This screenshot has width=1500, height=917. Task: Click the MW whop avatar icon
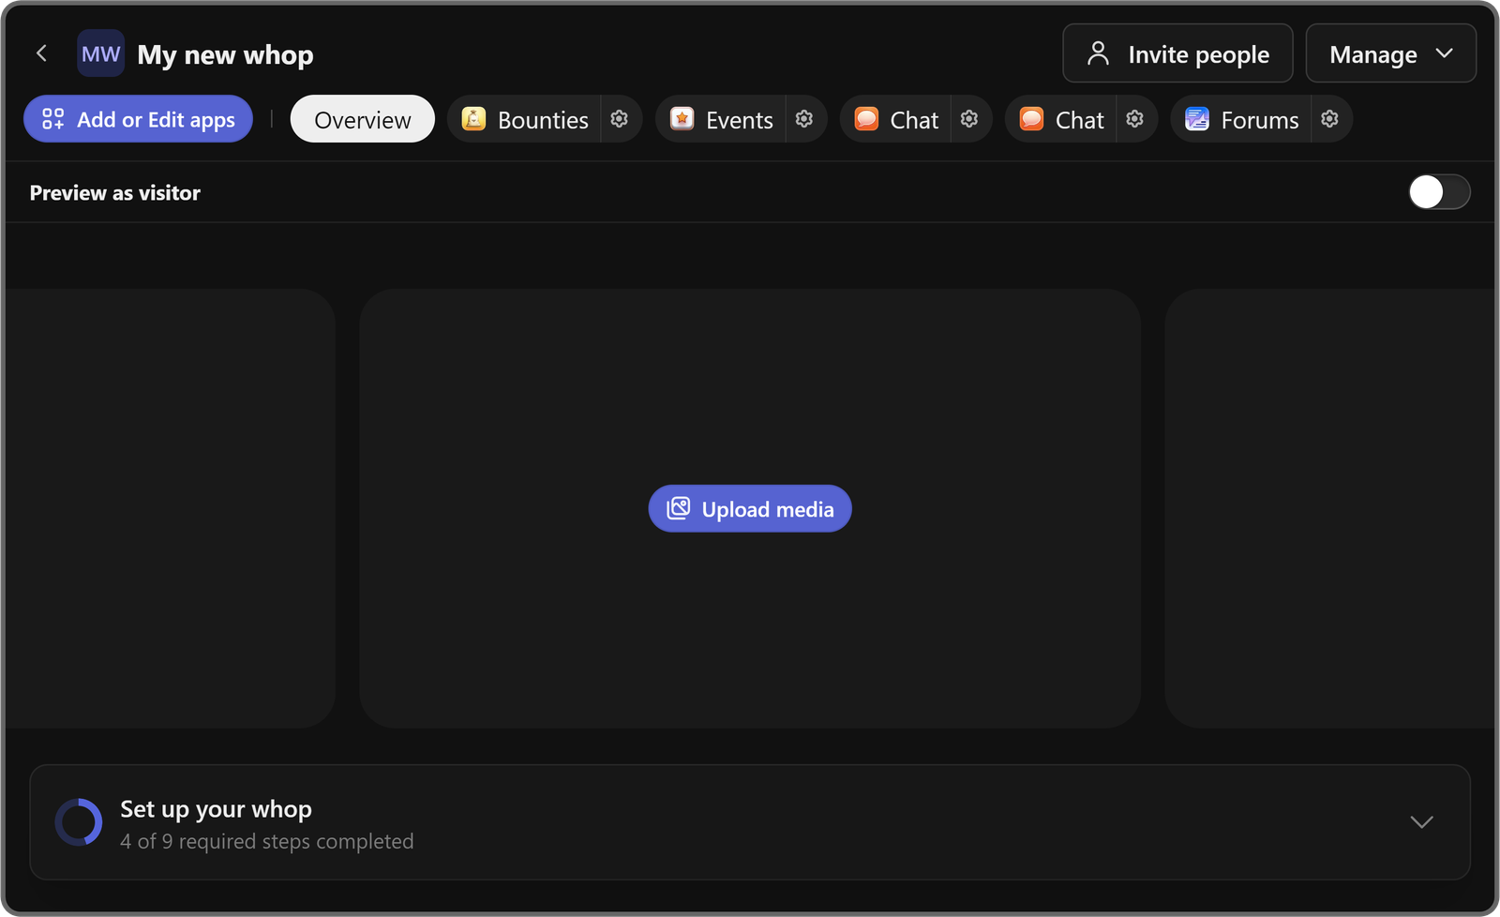pyautogui.click(x=100, y=53)
